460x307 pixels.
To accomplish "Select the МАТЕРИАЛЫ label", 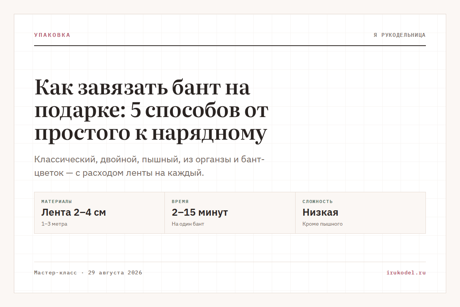I will [x=57, y=201].
